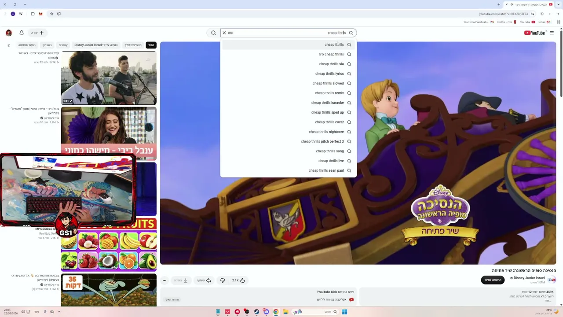Select the 'cheap thrills sped up' suggestion
Image resolution: width=563 pixels, height=317 pixels.
289,112
